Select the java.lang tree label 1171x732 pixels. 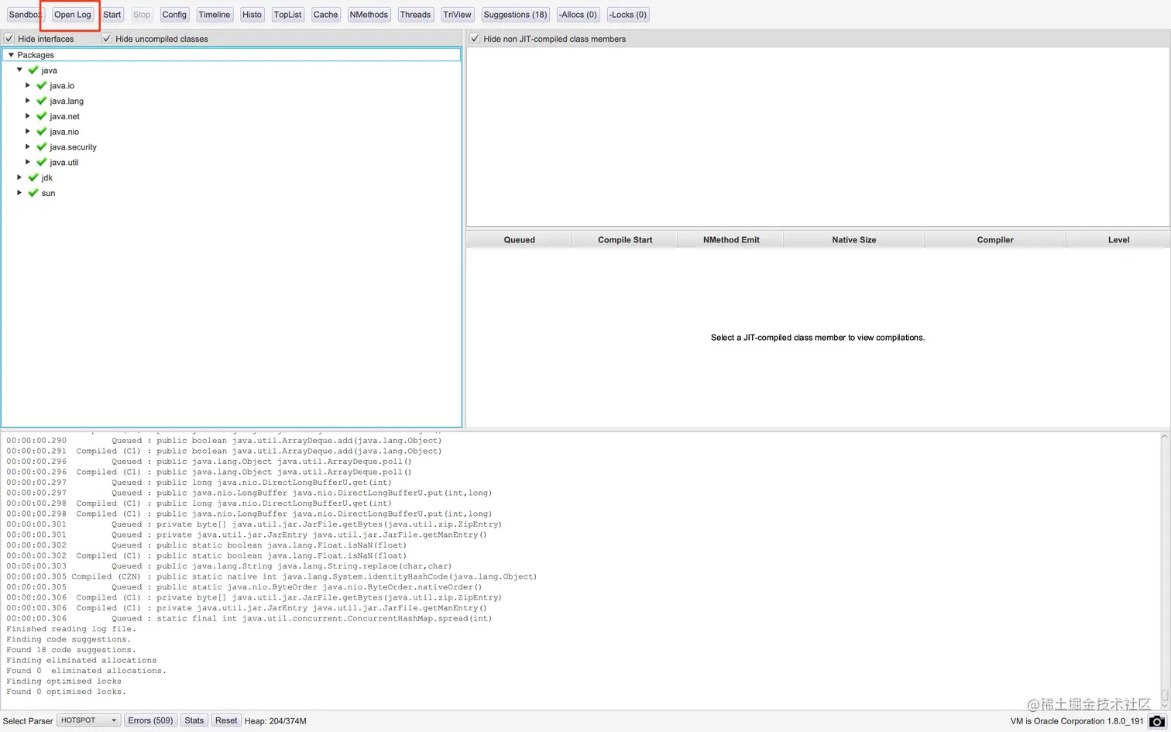67,101
